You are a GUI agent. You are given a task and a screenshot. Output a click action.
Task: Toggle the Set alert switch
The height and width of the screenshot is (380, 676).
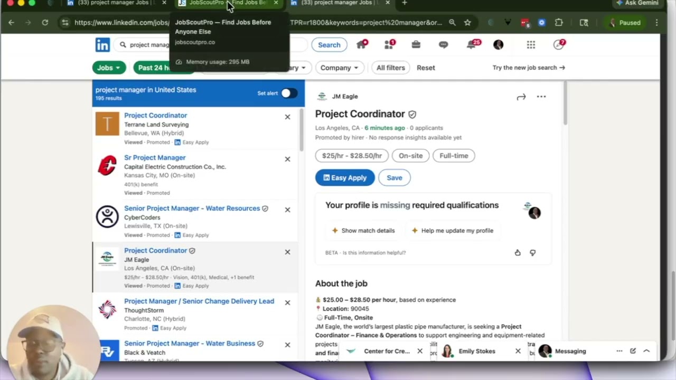coord(288,93)
